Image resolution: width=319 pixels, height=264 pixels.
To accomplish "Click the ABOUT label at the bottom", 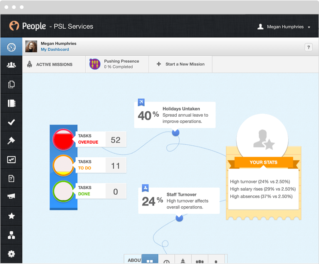I will tap(134, 260).
